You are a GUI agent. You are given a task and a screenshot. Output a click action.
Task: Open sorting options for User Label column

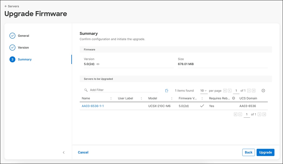pos(141,98)
